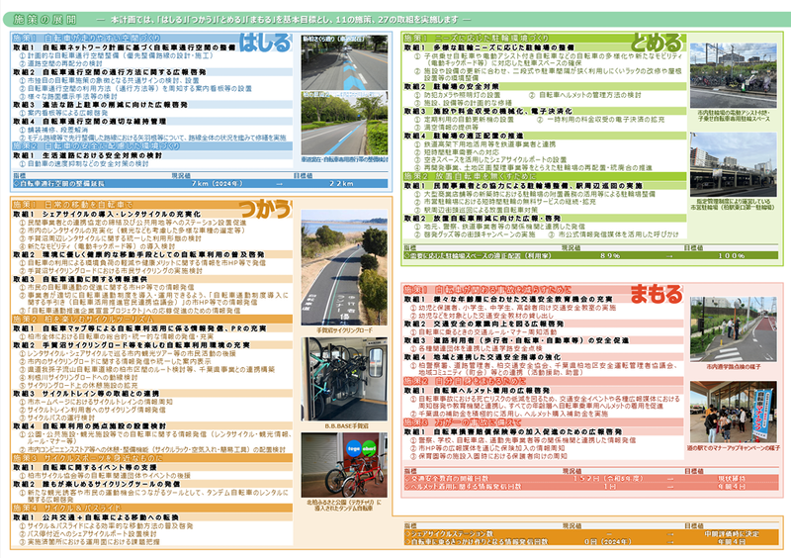Click 違法な路上駐車の削減に向けた広報啓発
Viewport: 791px width, 558px height.
click(x=115, y=105)
